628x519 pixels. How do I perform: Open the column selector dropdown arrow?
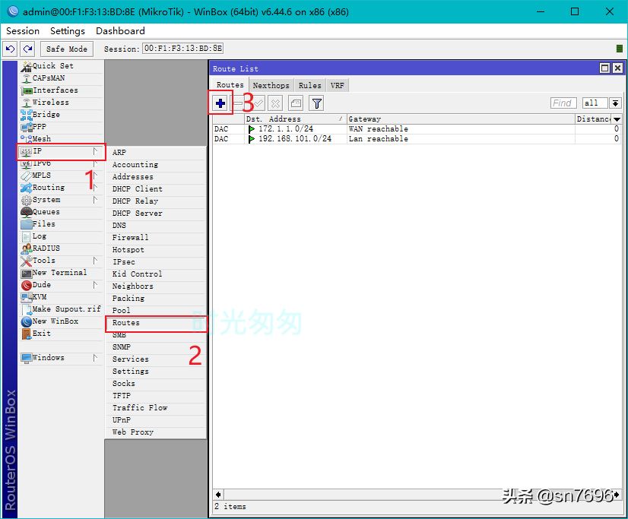pyautogui.click(x=617, y=119)
